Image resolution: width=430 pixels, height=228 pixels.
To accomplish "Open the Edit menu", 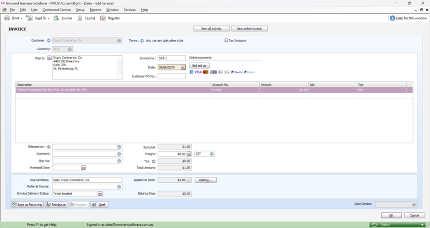I will click(x=23, y=10).
